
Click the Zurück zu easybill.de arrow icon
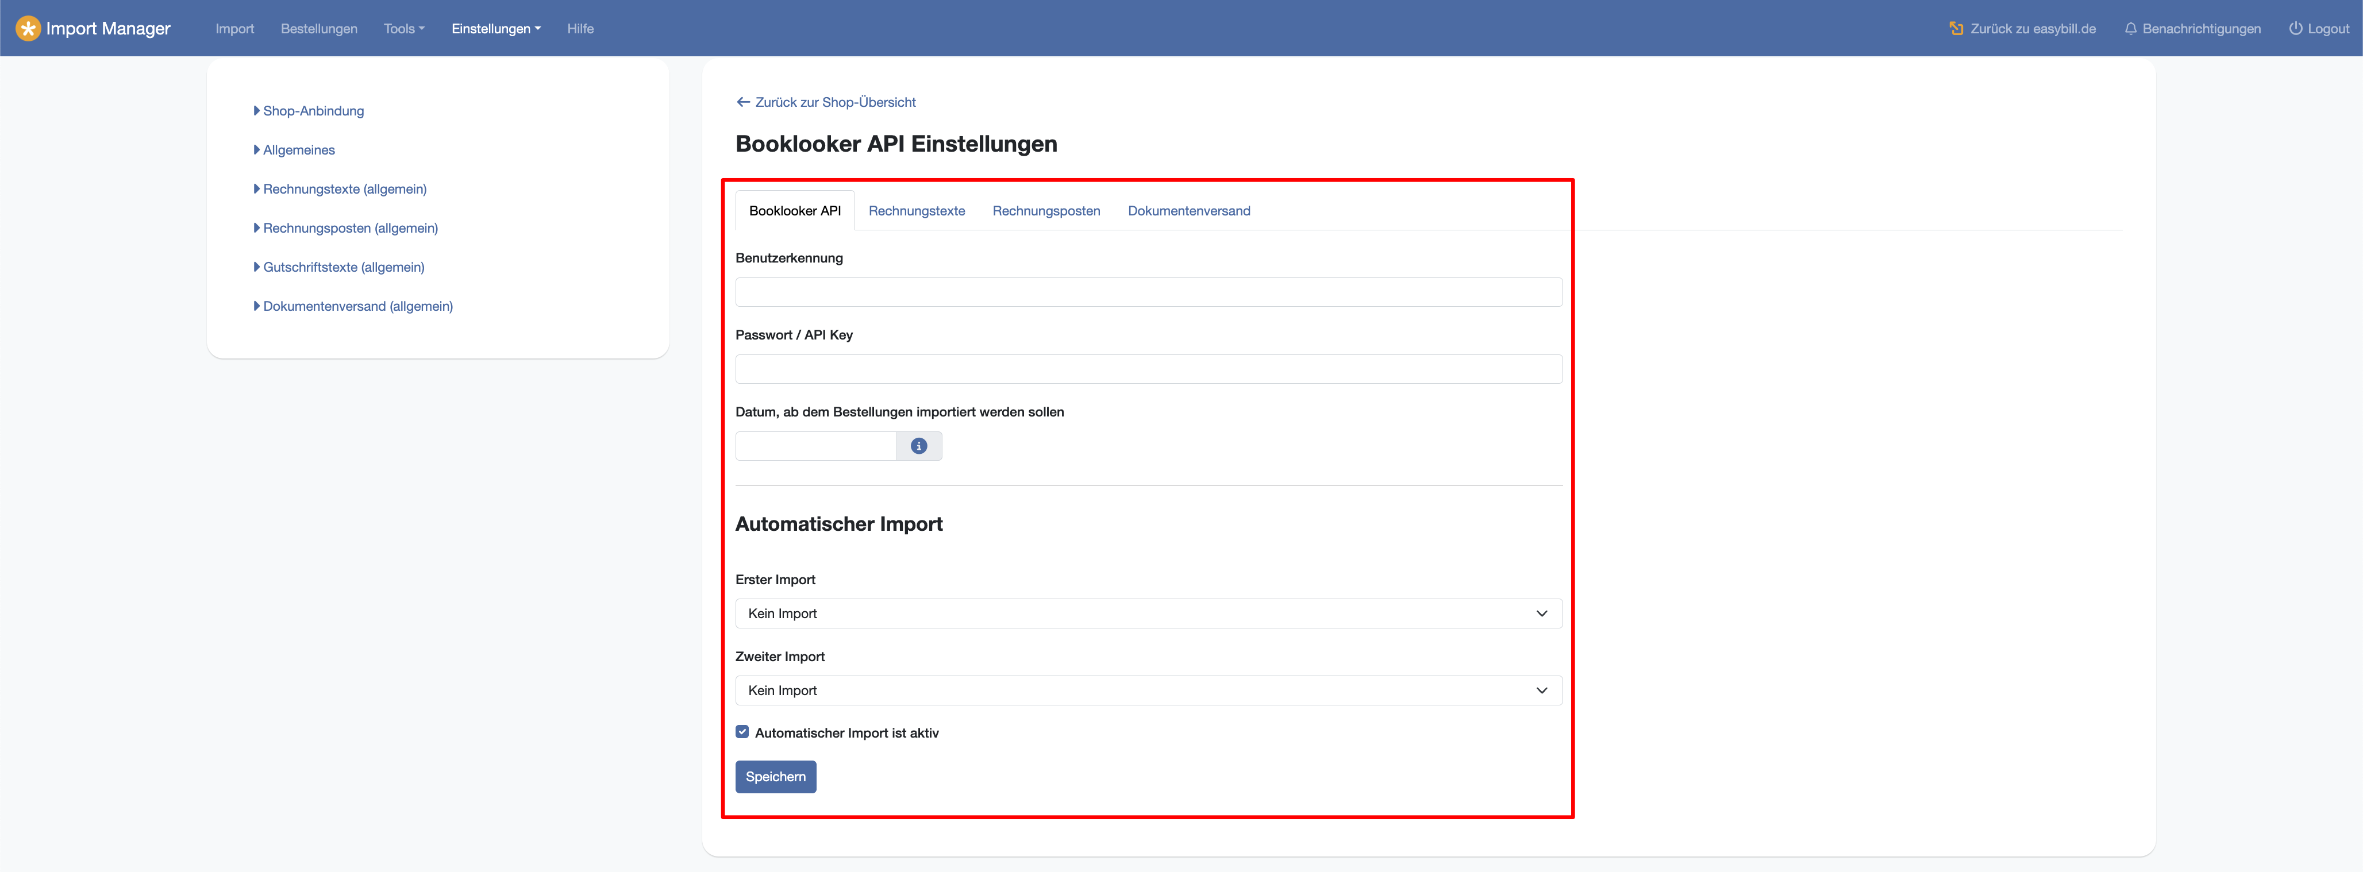1956,28
